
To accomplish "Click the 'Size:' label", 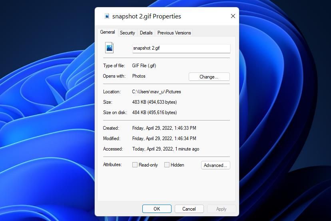I will tap(108, 102).
